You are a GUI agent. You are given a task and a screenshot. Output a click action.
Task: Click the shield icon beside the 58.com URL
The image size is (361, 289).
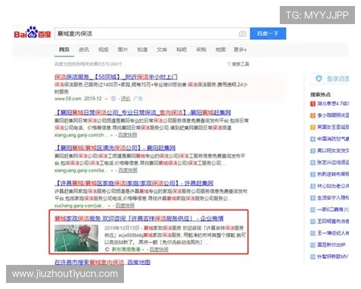pyautogui.click(x=114, y=99)
